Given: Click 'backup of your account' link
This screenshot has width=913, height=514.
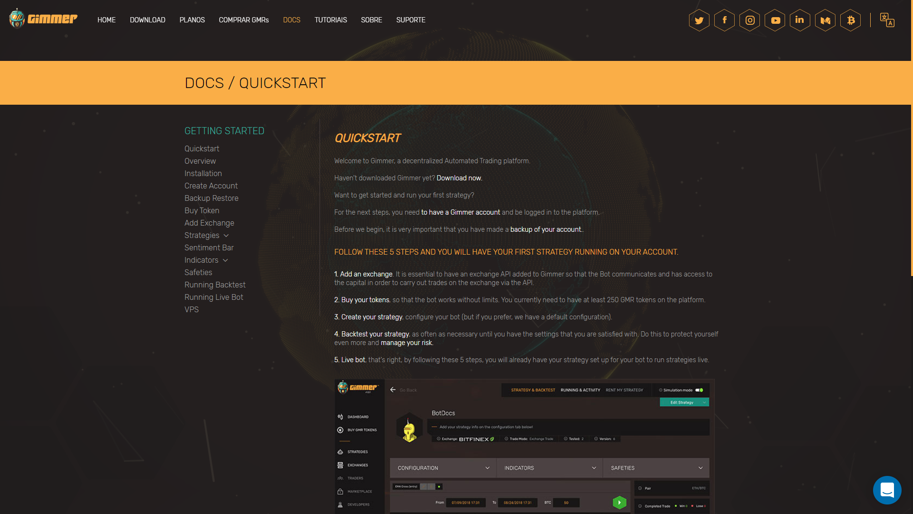Looking at the screenshot, I should click(x=546, y=229).
